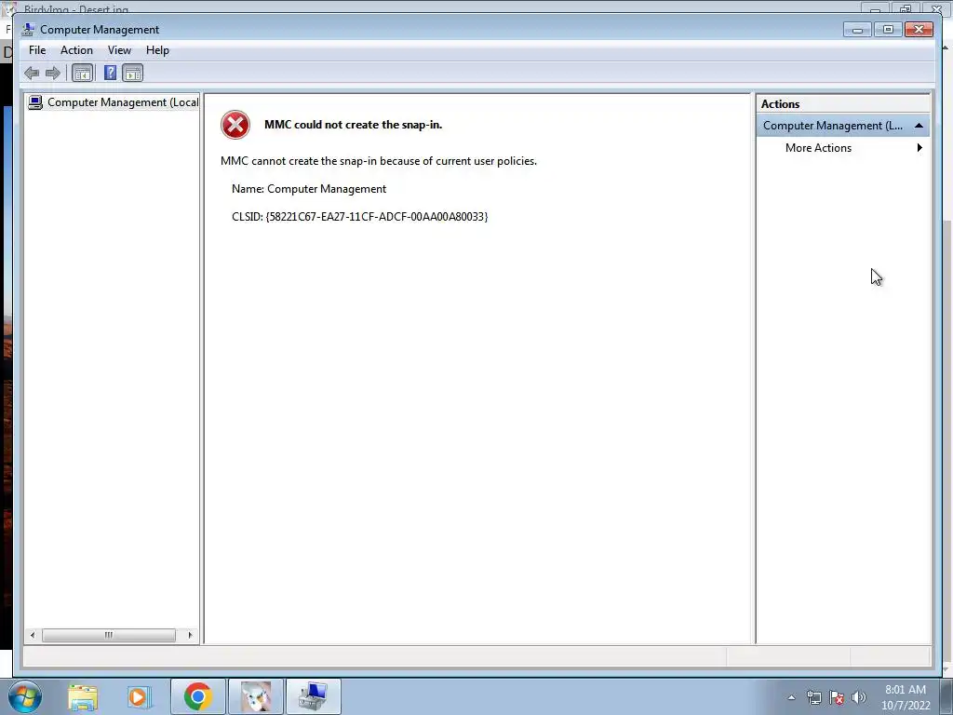Close the Computer Management window
Screen dimensions: 953x715
919,29
